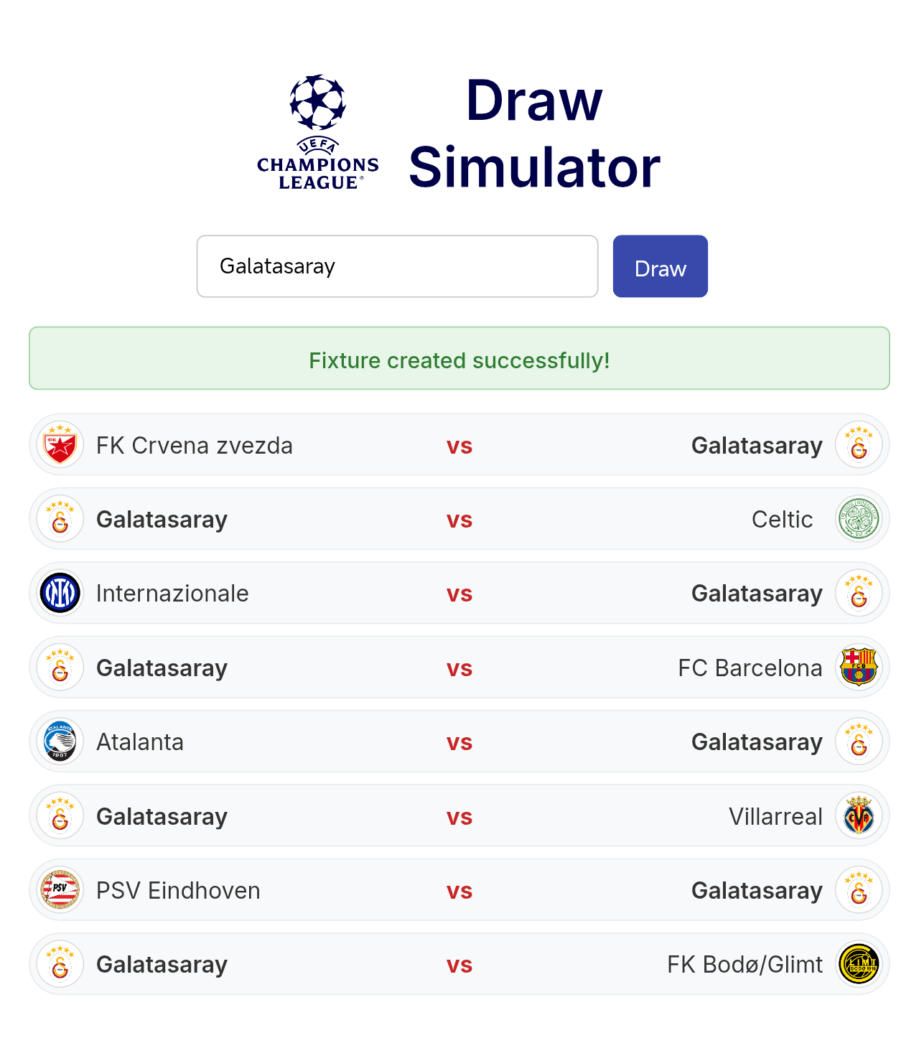Screen dimensions: 919x1048
Task: Click Galatasaray crest in Crvena zvezda fixture
Action: [x=859, y=445]
